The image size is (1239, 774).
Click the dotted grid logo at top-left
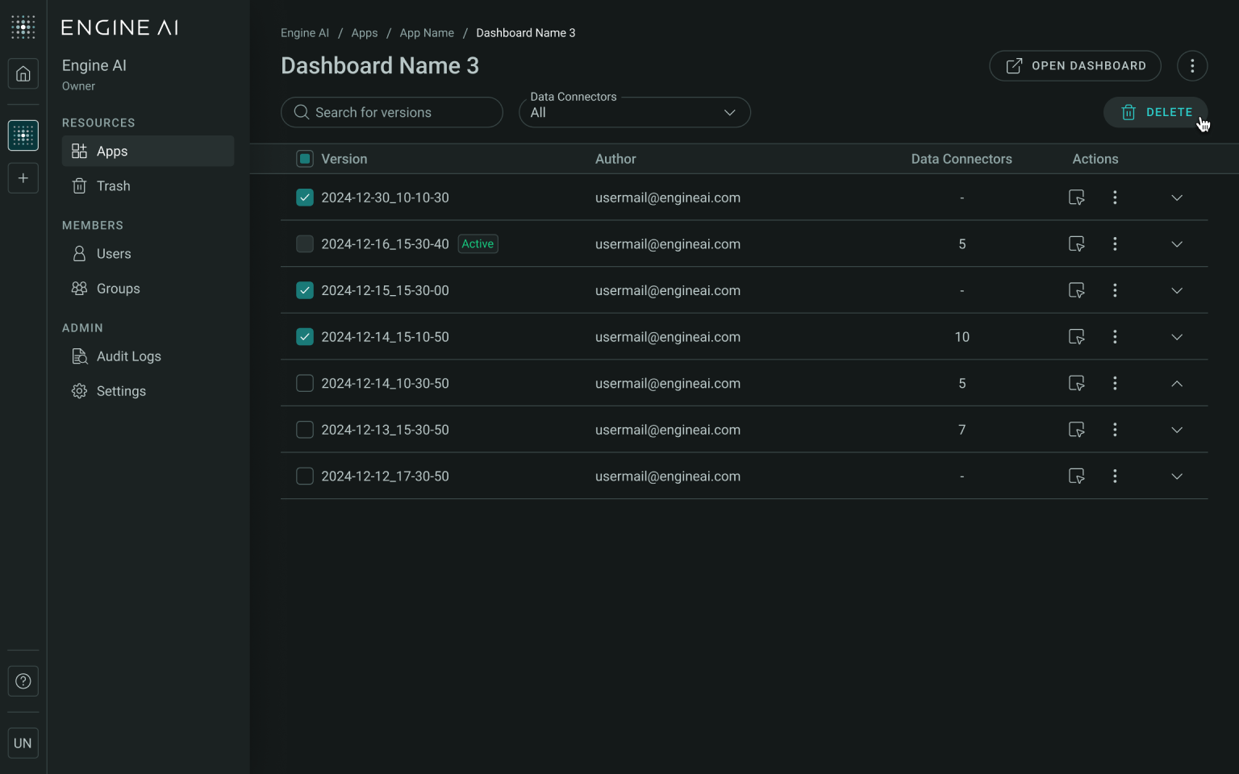pos(23,27)
